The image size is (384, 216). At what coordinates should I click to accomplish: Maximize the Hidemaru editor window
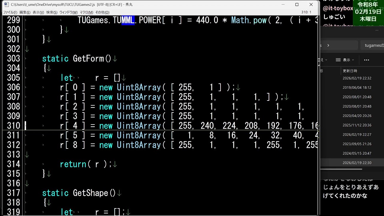(x=297, y=4)
